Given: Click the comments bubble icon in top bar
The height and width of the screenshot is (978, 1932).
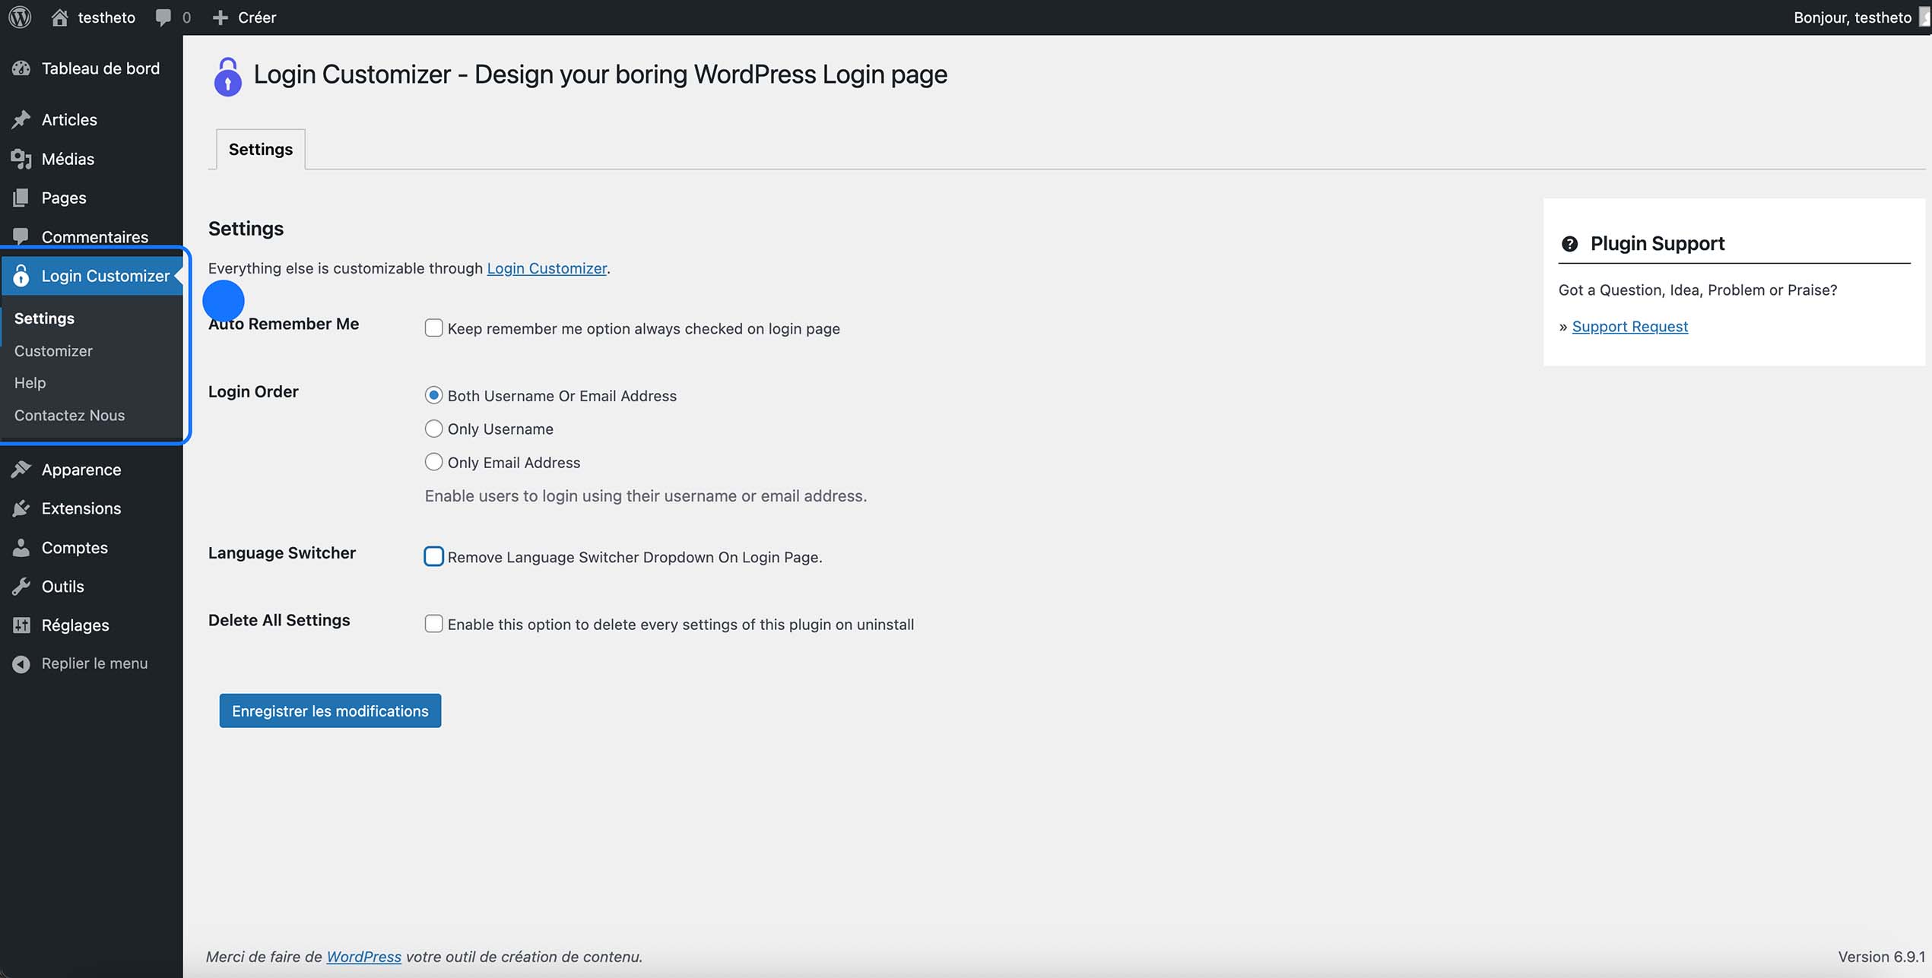Looking at the screenshot, I should tap(163, 17).
